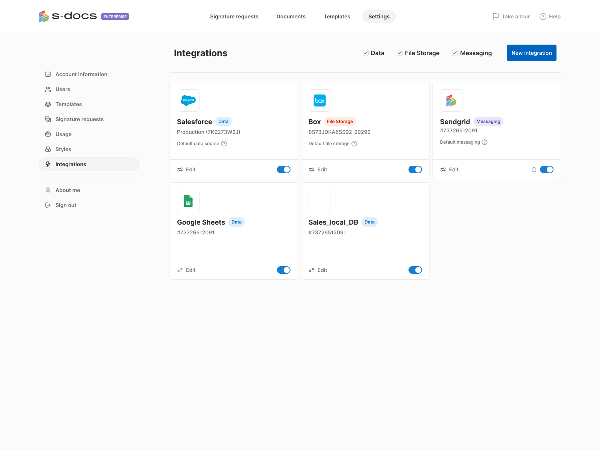This screenshot has height=450, width=600.
Task: Click help icon beside Default messaging
Action: 484,142
